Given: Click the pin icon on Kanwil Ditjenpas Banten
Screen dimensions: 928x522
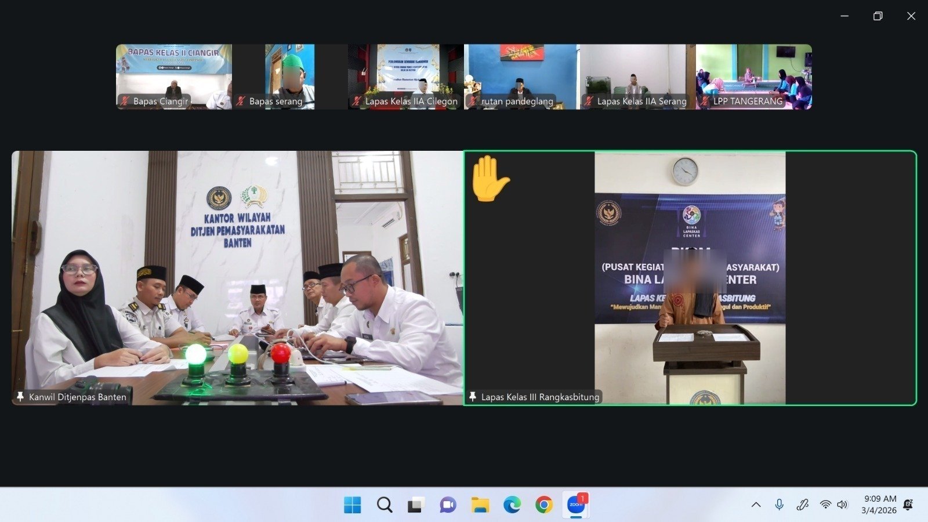Looking at the screenshot, I should click(20, 397).
